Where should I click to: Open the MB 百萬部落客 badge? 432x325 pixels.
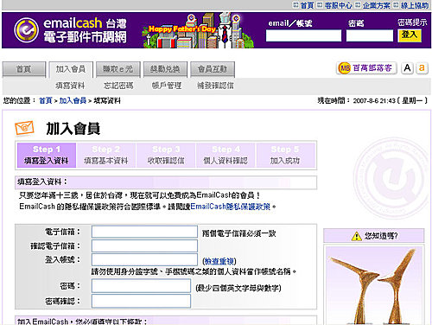coord(366,68)
